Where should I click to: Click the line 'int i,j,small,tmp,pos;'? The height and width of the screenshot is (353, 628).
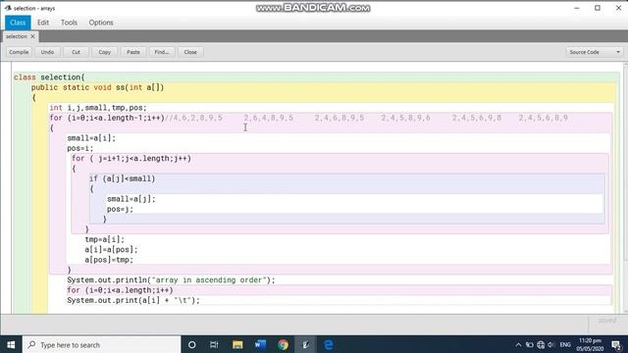(98, 108)
